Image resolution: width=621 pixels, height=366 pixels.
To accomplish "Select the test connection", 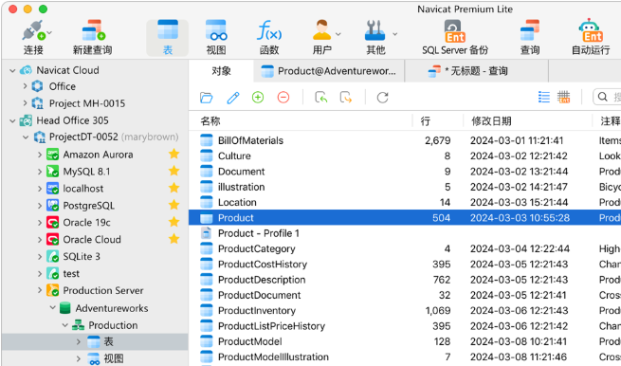I will point(71,274).
